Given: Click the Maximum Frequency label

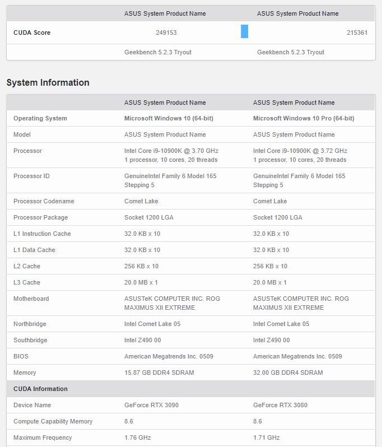Looking at the screenshot, I should pos(43,437).
